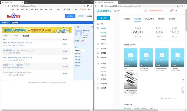Open the Tieba post mentioning Intel Xeon E5 v1-v4
Viewport: 187px width, 111px height.
click(18, 50)
